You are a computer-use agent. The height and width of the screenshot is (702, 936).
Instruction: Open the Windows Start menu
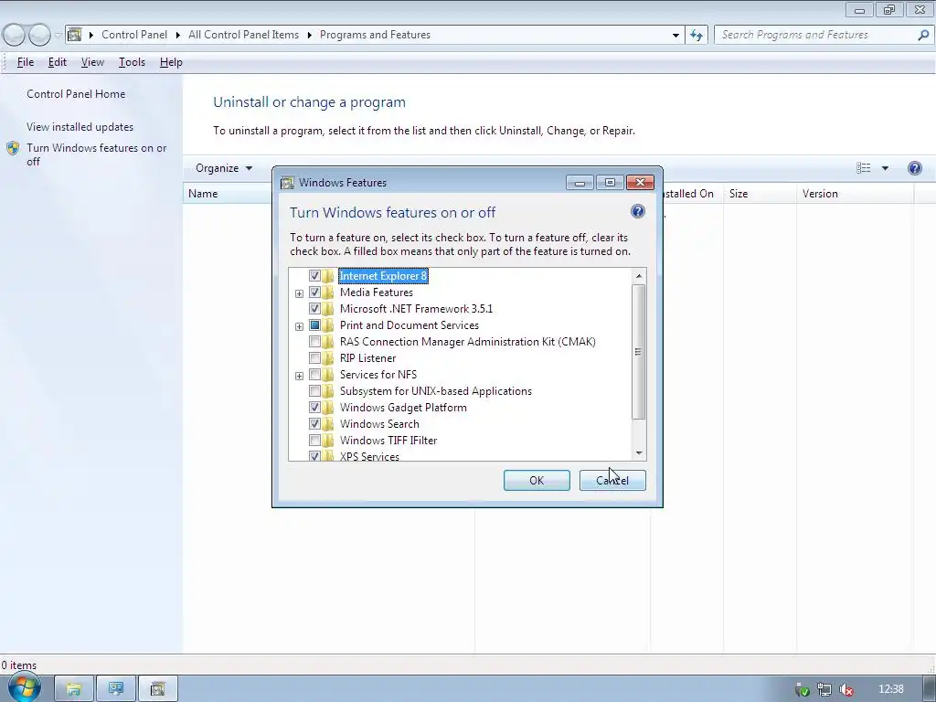(x=24, y=688)
